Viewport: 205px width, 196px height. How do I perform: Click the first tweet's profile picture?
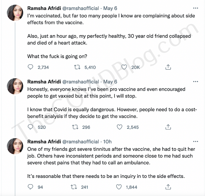(x=15, y=13)
